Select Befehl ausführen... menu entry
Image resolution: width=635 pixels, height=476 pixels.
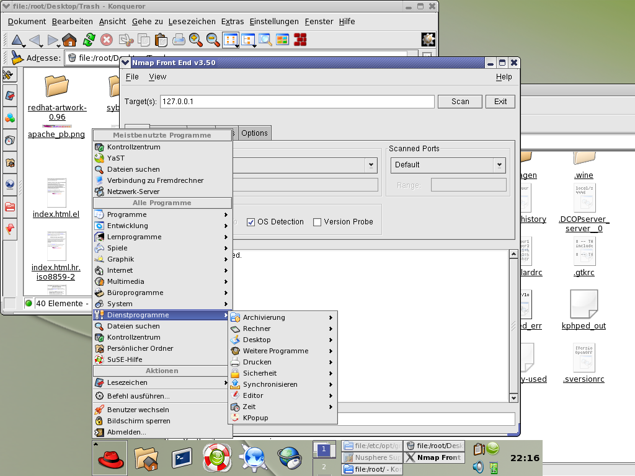(162, 396)
